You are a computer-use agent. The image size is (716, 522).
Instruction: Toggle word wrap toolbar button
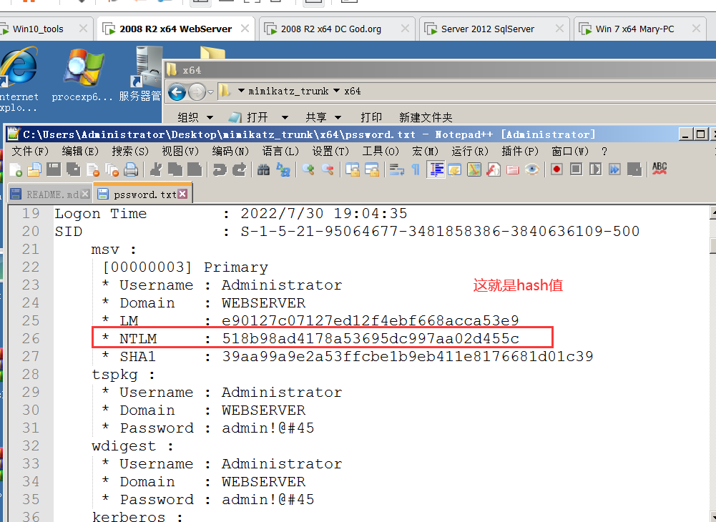[x=396, y=169]
